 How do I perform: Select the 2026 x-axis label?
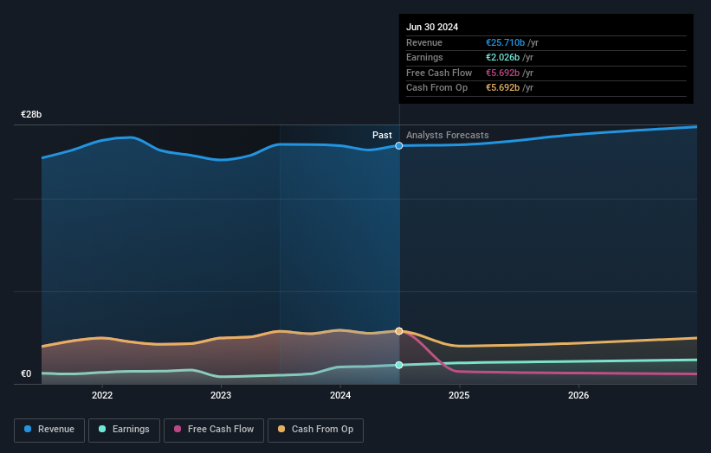pyautogui.click(x=578, y=395)
